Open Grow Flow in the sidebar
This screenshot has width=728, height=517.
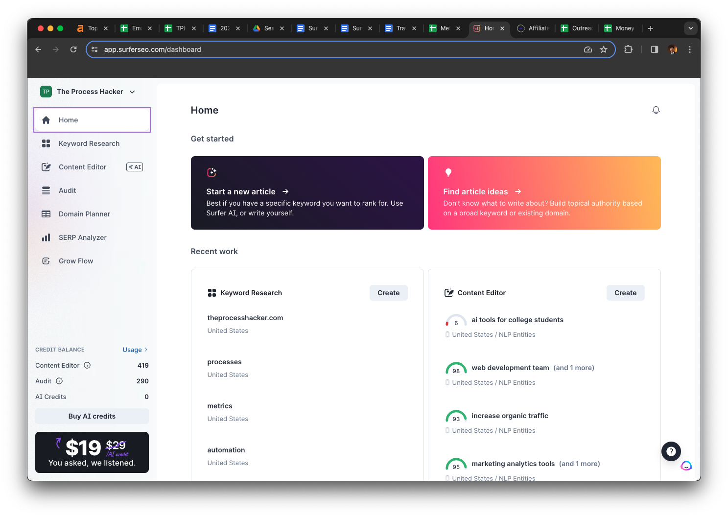[x=92, y=261]
